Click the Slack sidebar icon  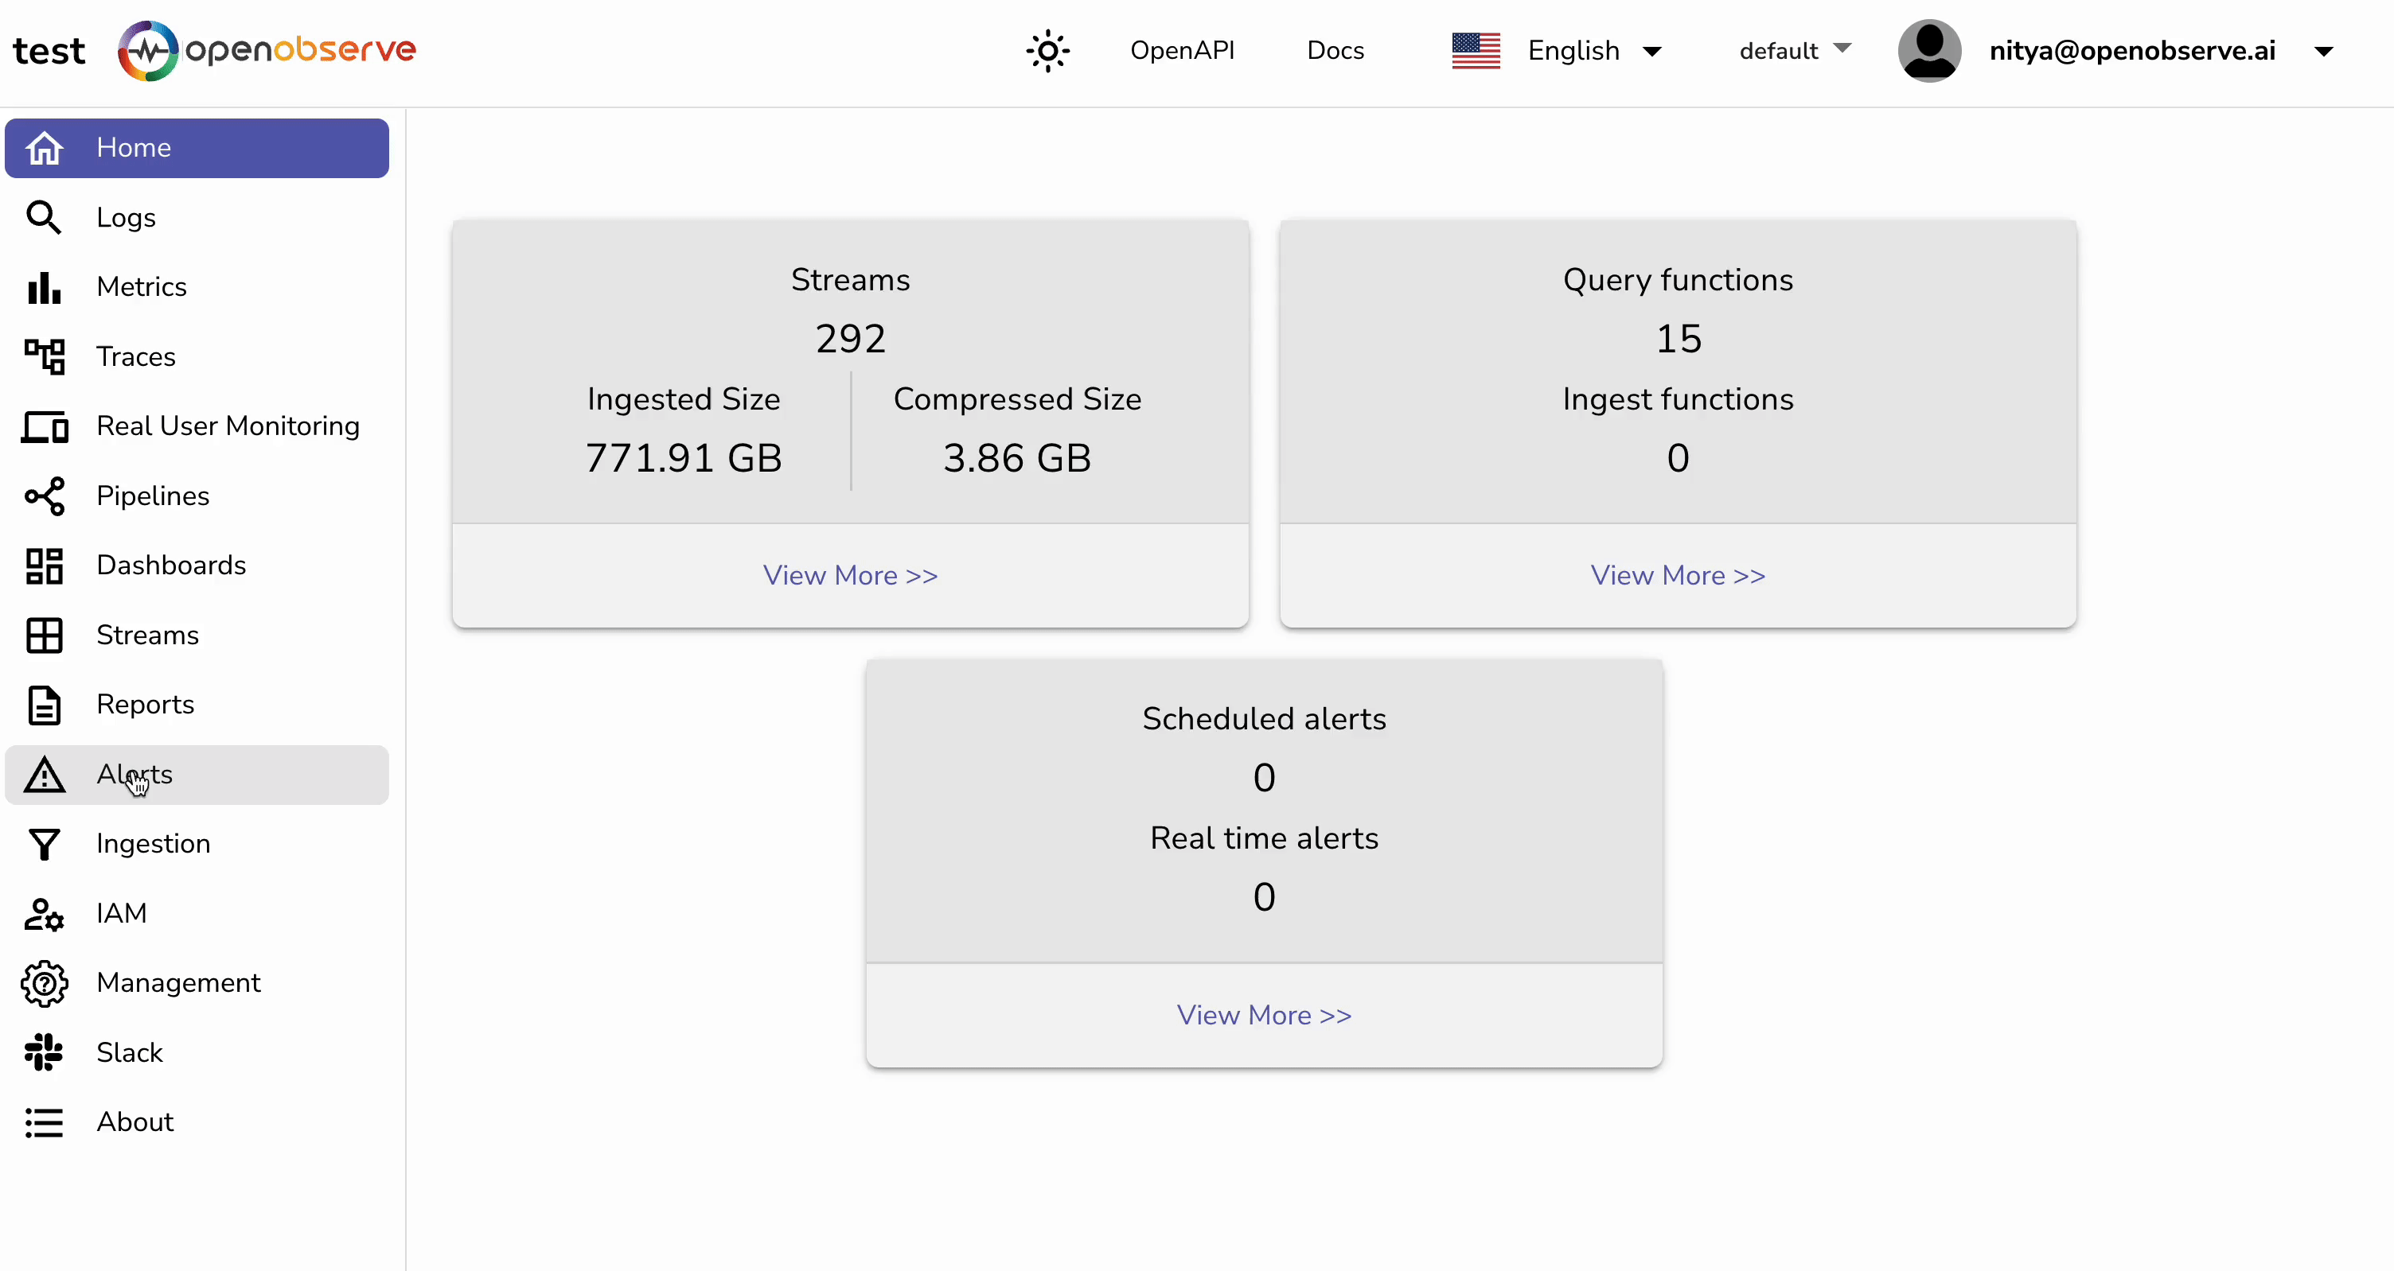44,1051
